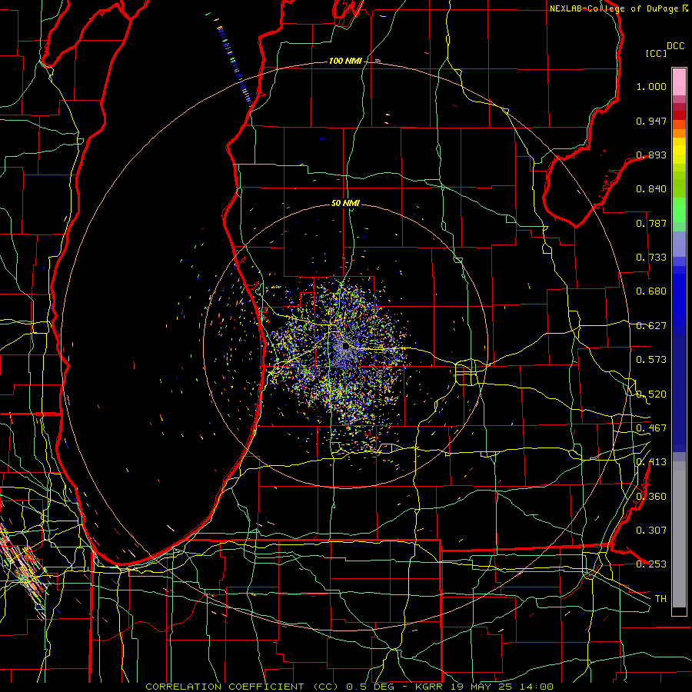Click the 0.253 value on color scale
The height and width of the screenshot is (692, 692).
click(651, 564)
